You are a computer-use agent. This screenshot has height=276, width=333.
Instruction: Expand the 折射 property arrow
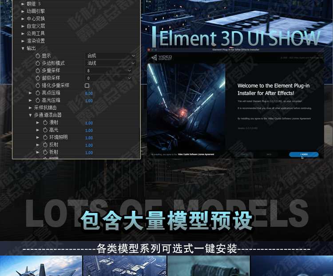[x=38, y=153]
